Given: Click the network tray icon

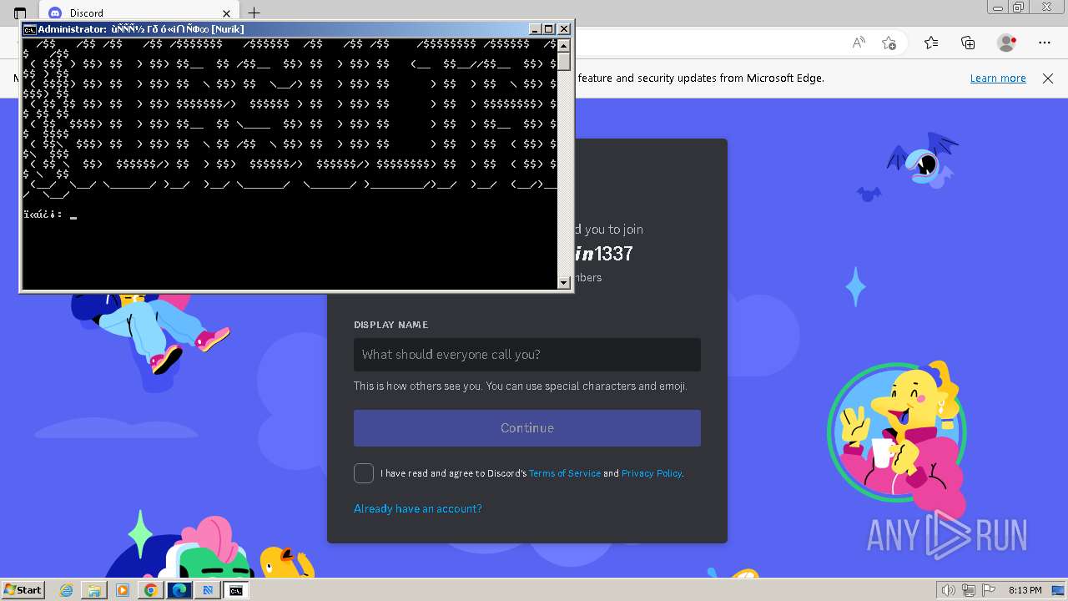Looking at the screenshot, I should pos(969,590).
